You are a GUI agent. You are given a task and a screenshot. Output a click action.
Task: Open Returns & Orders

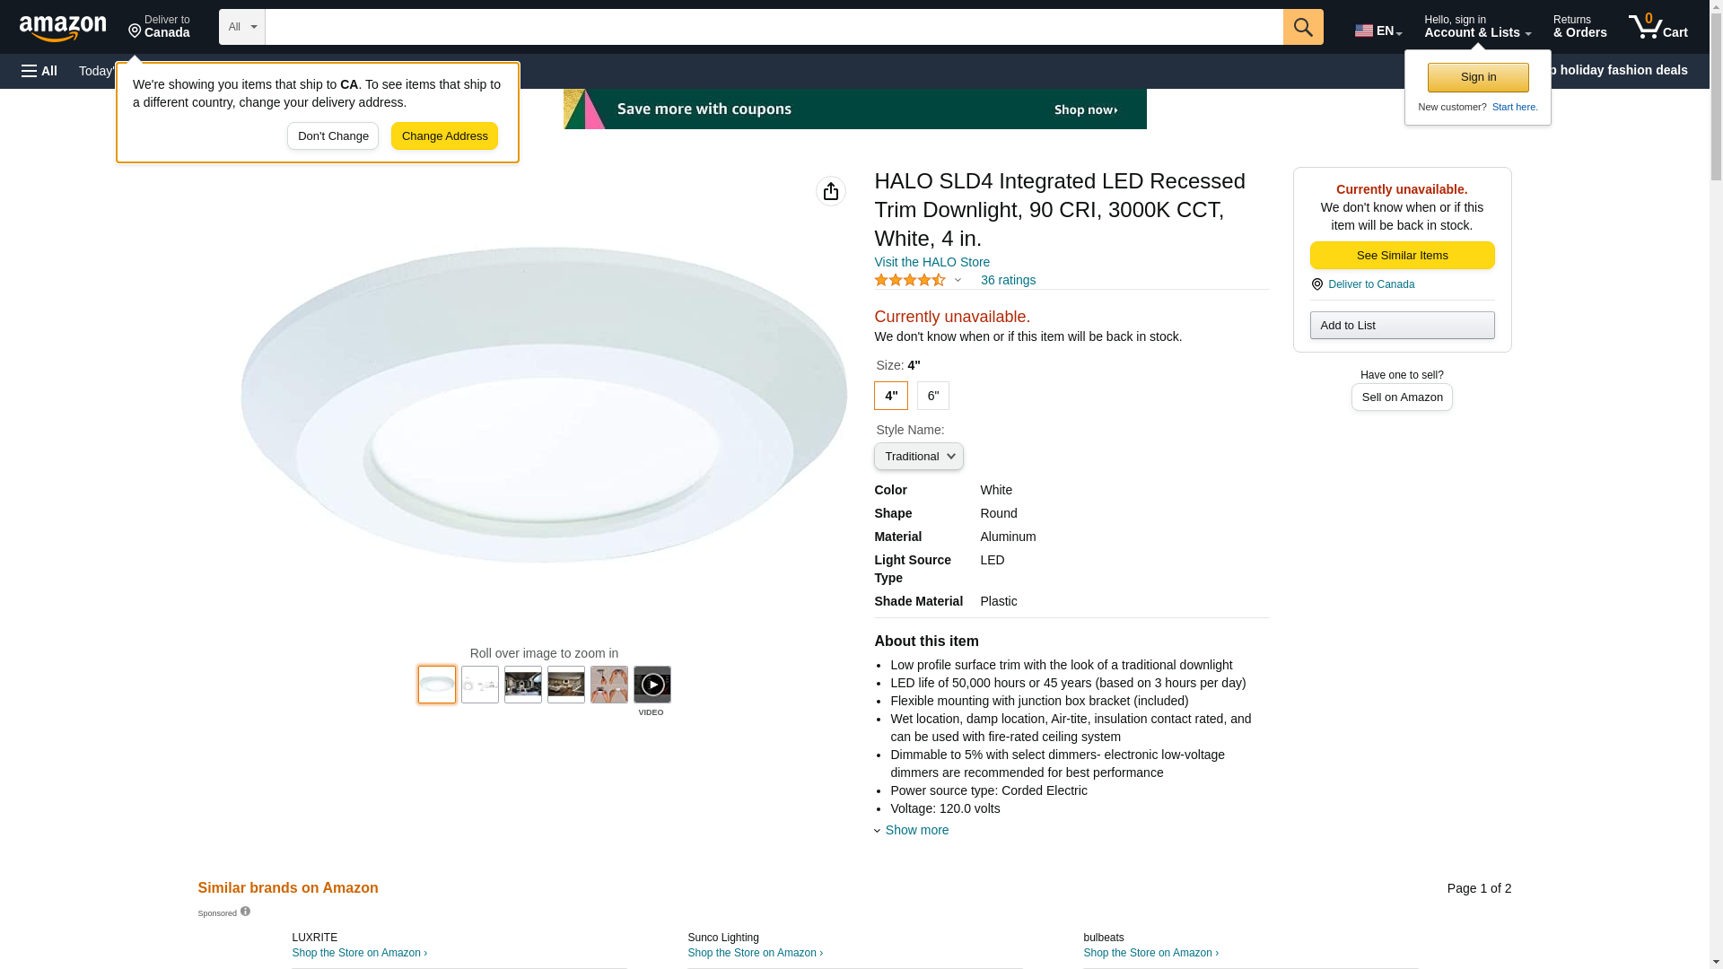[x=1579, y=27]
